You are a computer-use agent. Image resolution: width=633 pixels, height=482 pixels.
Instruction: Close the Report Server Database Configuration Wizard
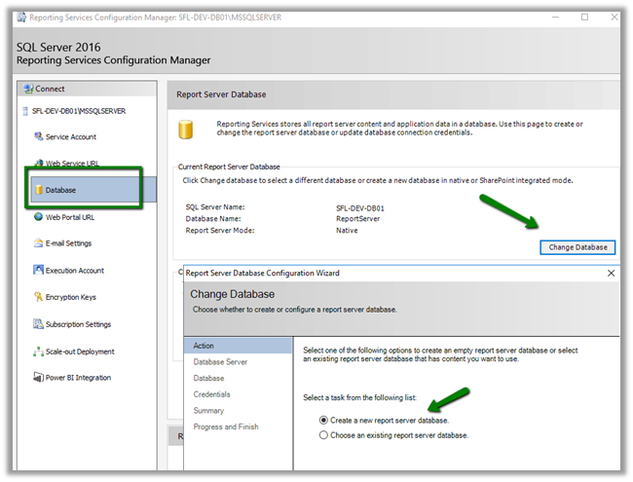pyautogui.click(x=611, y=274)
